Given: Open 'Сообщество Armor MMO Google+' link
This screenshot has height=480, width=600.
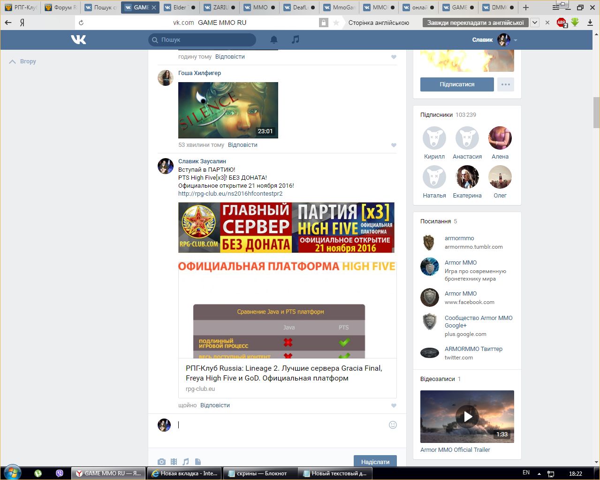Looking at the screenshot, I should [478, 322].
